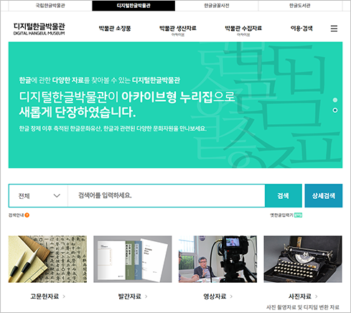Open the 발간자료 category link
Screen dimensions: 351x313
[129, 296]
